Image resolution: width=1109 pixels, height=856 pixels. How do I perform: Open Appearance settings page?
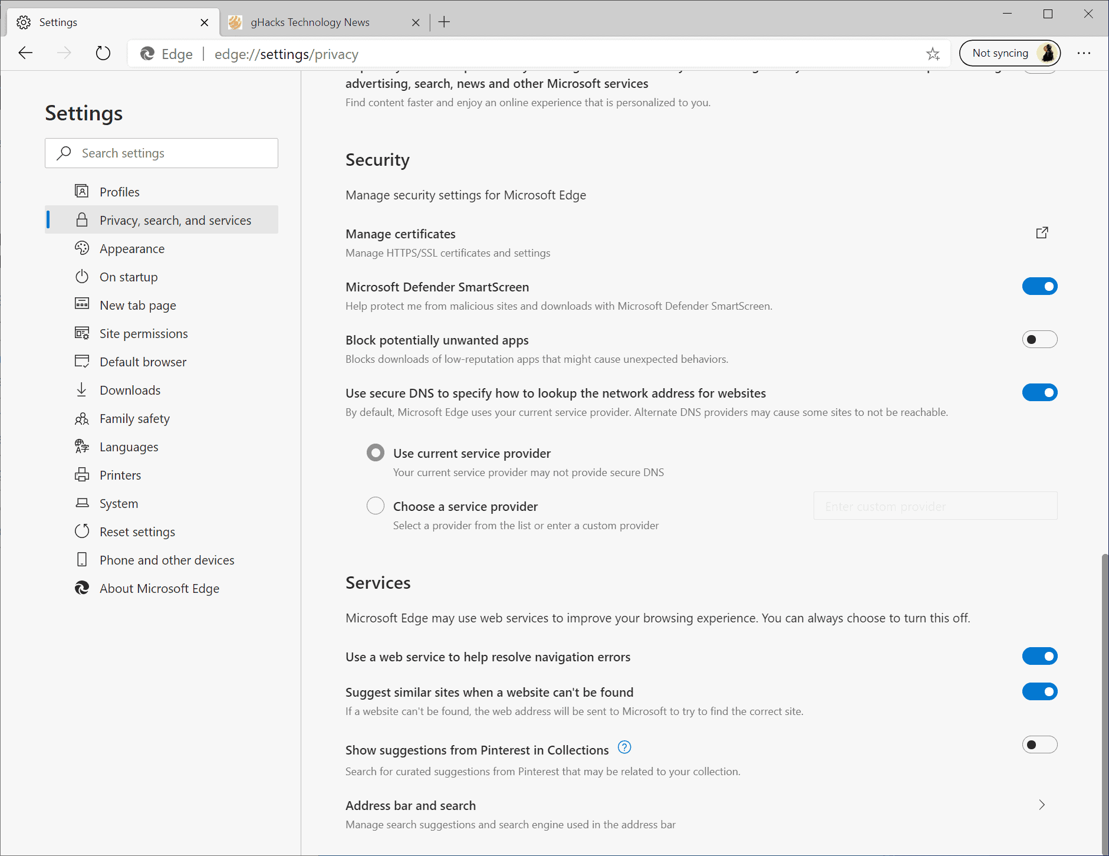click(162, 248)
